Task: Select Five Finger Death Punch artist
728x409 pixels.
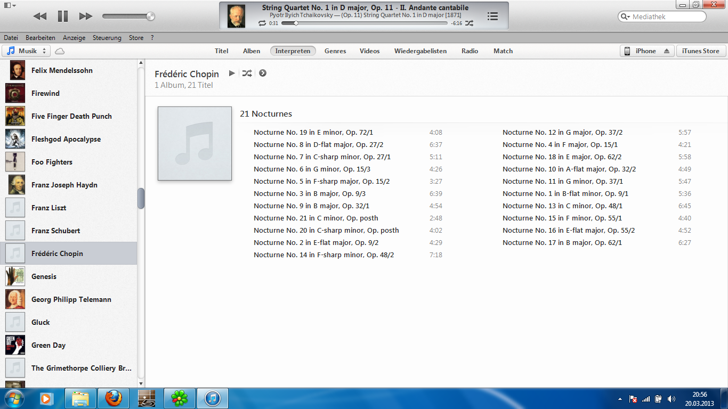Action: [68, 116]
